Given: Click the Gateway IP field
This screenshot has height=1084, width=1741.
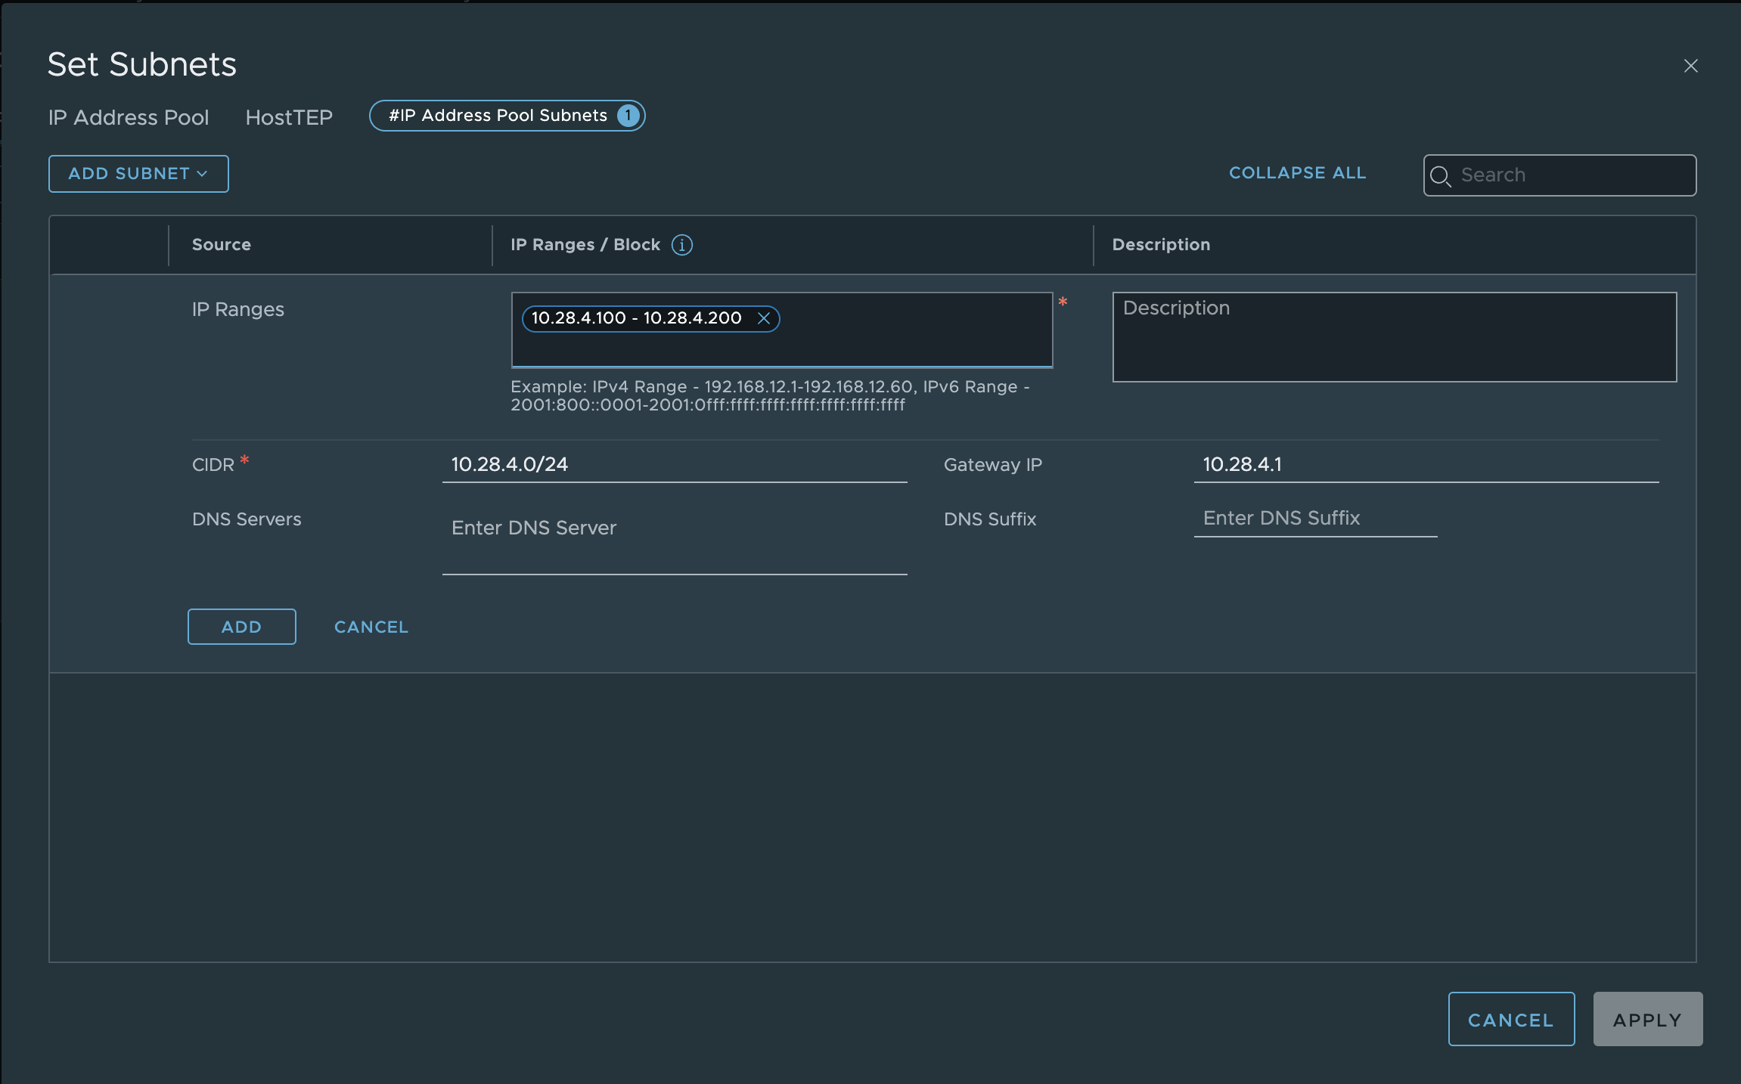Looking at the screenshot, I should click(1426, 464).
